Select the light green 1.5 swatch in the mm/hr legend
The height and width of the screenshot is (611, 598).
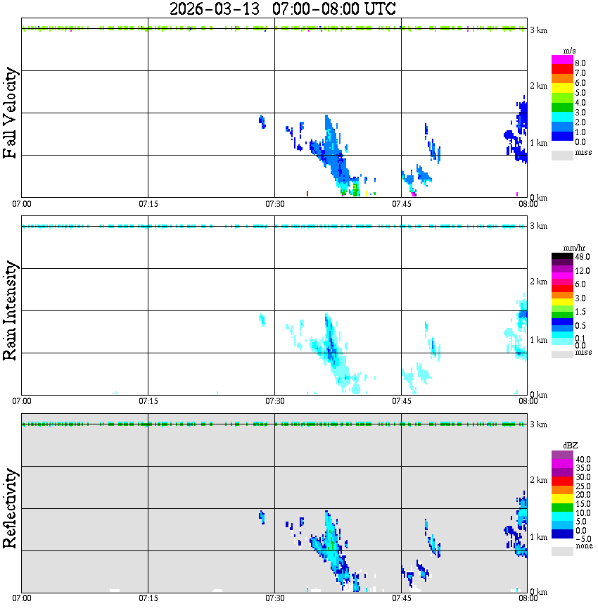pos(562,308)
